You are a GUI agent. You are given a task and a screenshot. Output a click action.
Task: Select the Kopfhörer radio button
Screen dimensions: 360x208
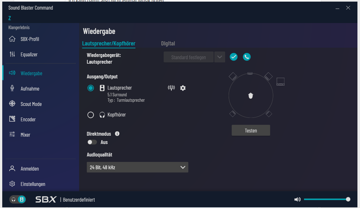click(x=91, y=115)
